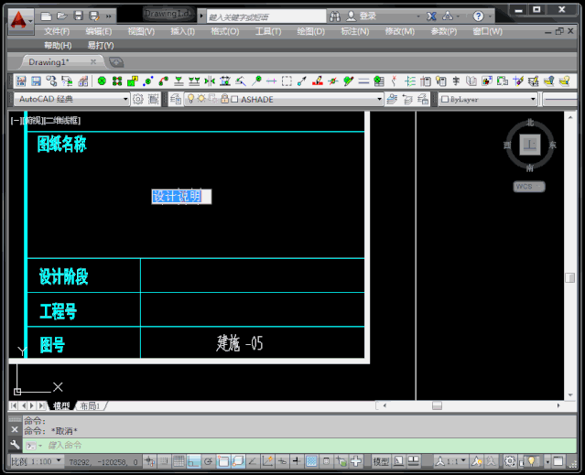The height and width of the screenshot is (475, 585).
Task: Click the green circle with X toolbar icon
Action: (102, 81)
